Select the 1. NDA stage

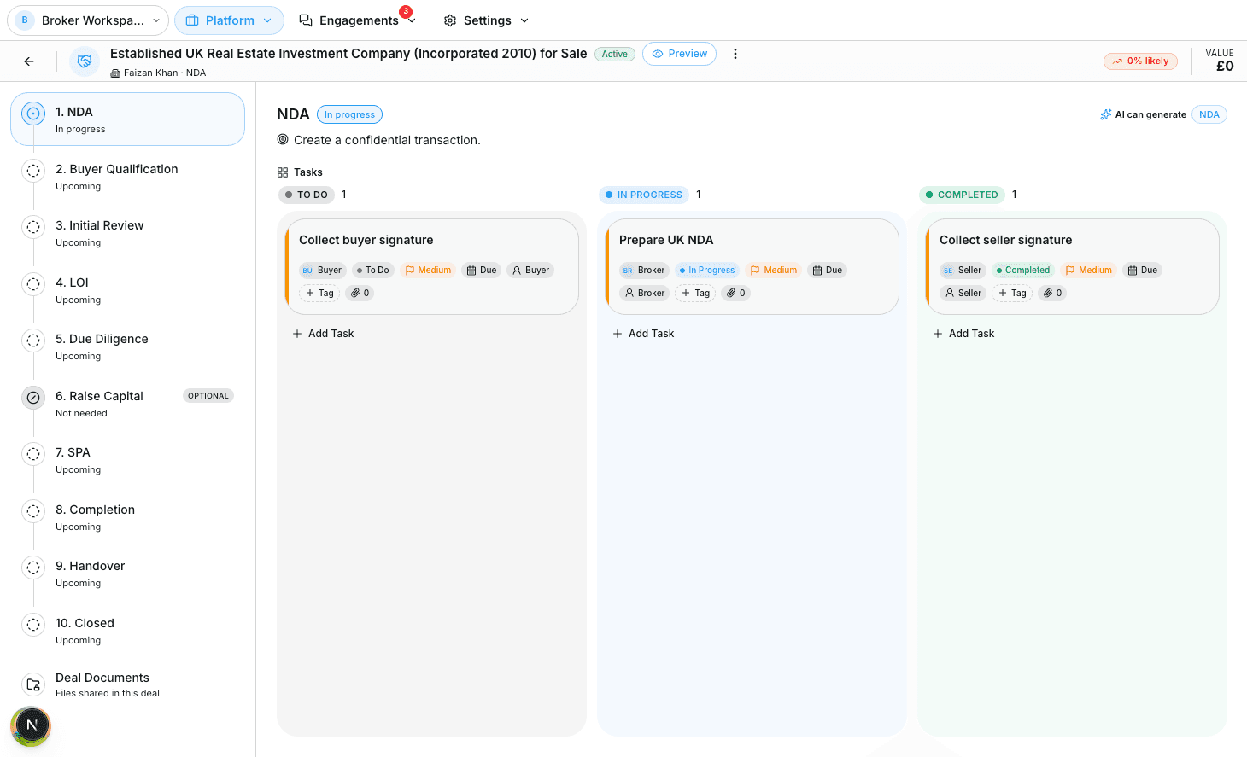(127, 119)
